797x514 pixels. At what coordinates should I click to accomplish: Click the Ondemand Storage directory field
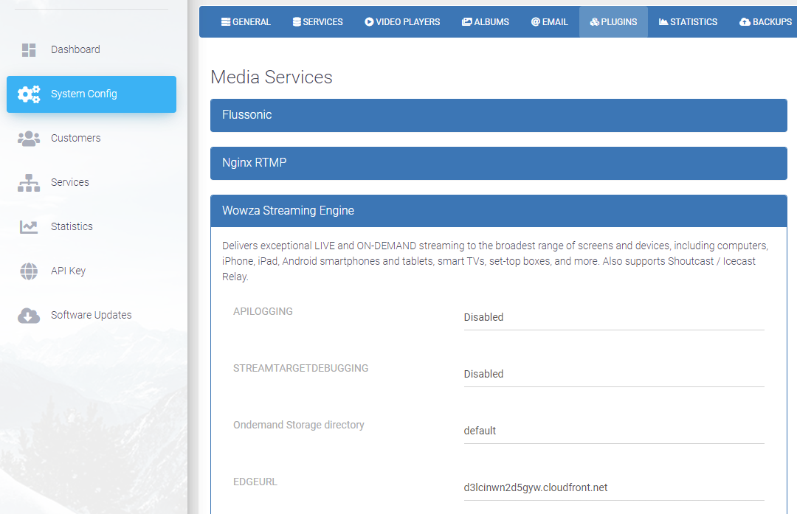point(614,431)
